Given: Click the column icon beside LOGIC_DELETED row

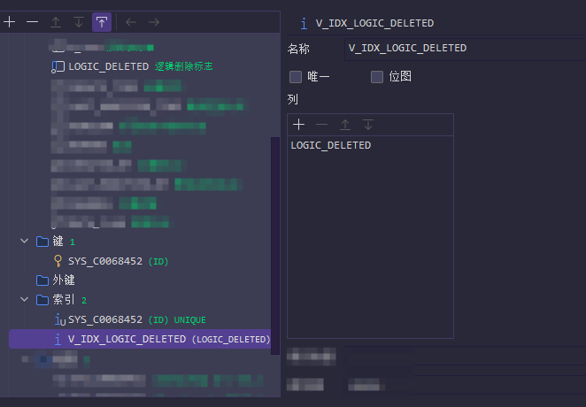Looking at the screenshot, I should (x=58, y=67).
